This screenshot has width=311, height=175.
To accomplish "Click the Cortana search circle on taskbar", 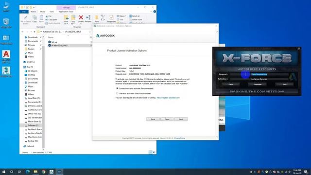I will click(x=12, y=172).
